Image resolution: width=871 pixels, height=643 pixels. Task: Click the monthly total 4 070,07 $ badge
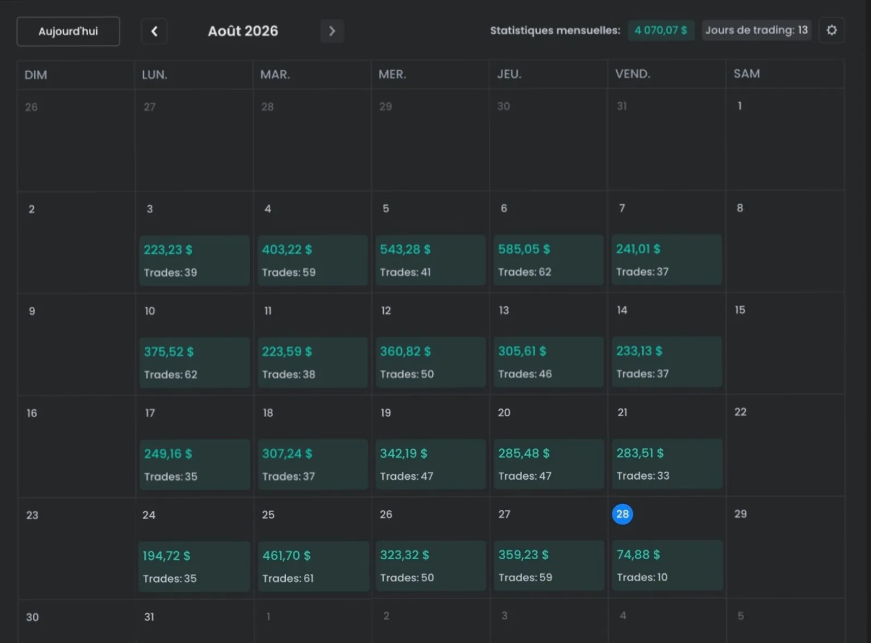tap(661, 30)
